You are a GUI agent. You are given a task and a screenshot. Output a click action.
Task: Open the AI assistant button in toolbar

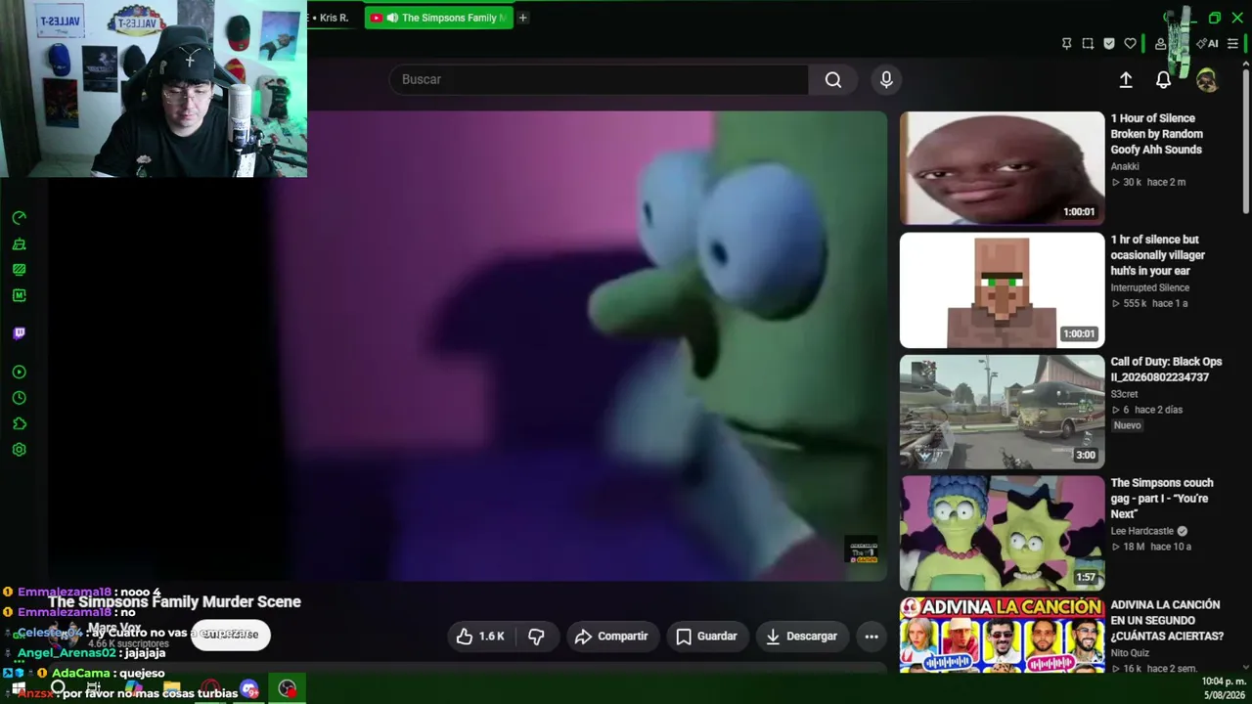(1208, 44)
